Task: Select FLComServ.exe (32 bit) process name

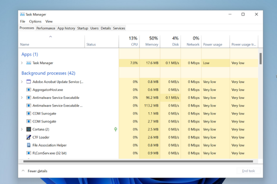Action: click(x=49, y=153)
